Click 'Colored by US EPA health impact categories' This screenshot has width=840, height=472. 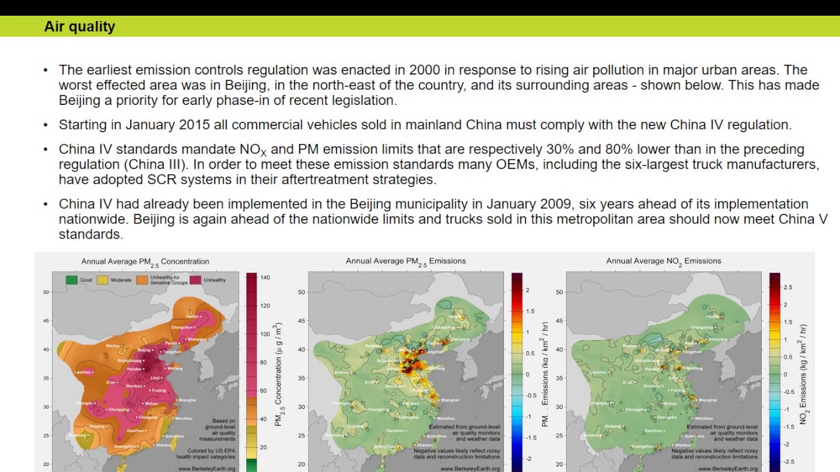tap(206, 454)
